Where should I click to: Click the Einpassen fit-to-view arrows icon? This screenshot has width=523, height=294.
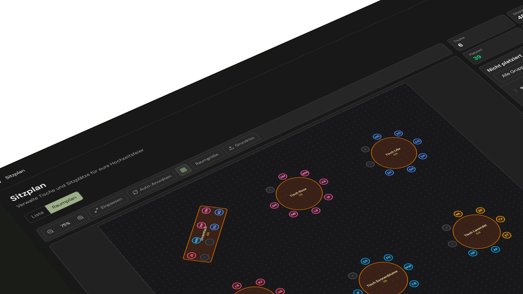pos(96,210)
